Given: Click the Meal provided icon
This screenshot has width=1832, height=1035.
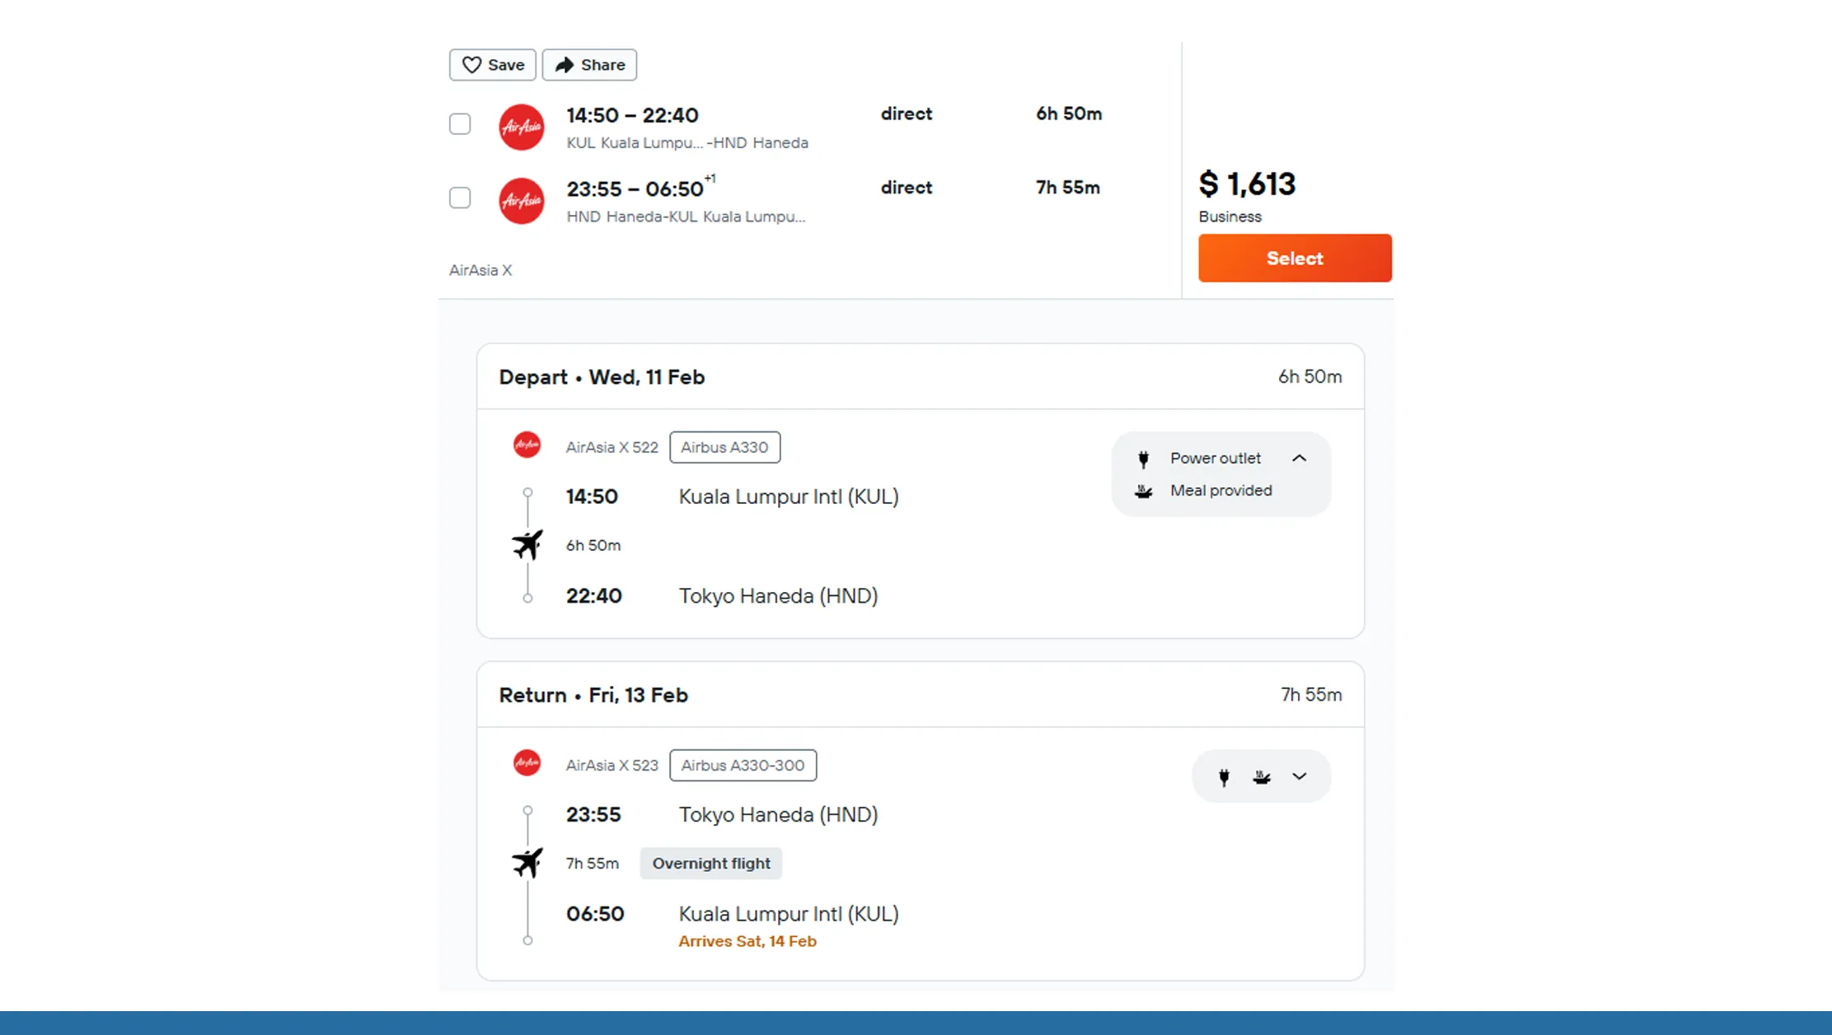Looking at the screenshot, I should (x=1143, y=491).
